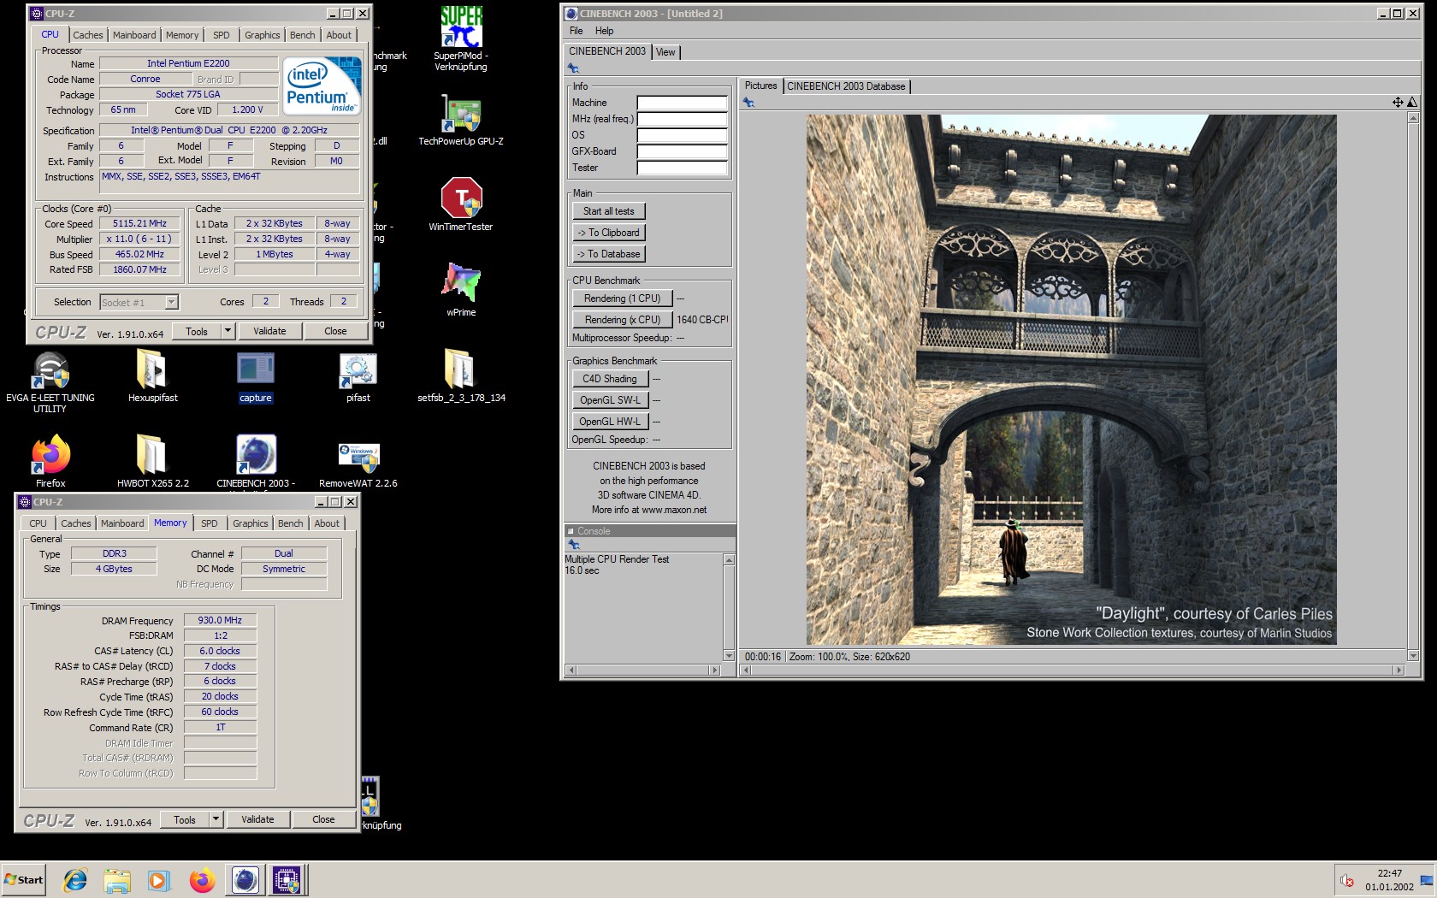Open Windows Media Player taskbar icon
The width and height of the screenshot is (1437, 898).
point(158,880)
